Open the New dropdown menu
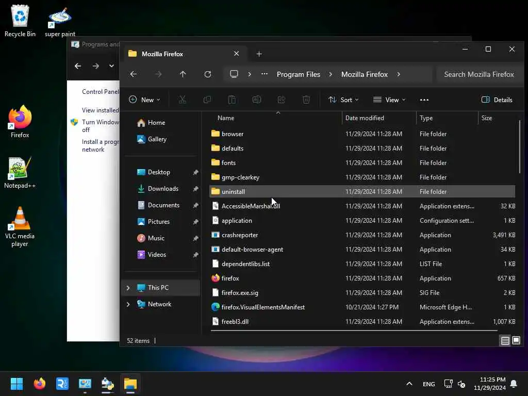Screen dimensions: 528x396 point(144,100)
